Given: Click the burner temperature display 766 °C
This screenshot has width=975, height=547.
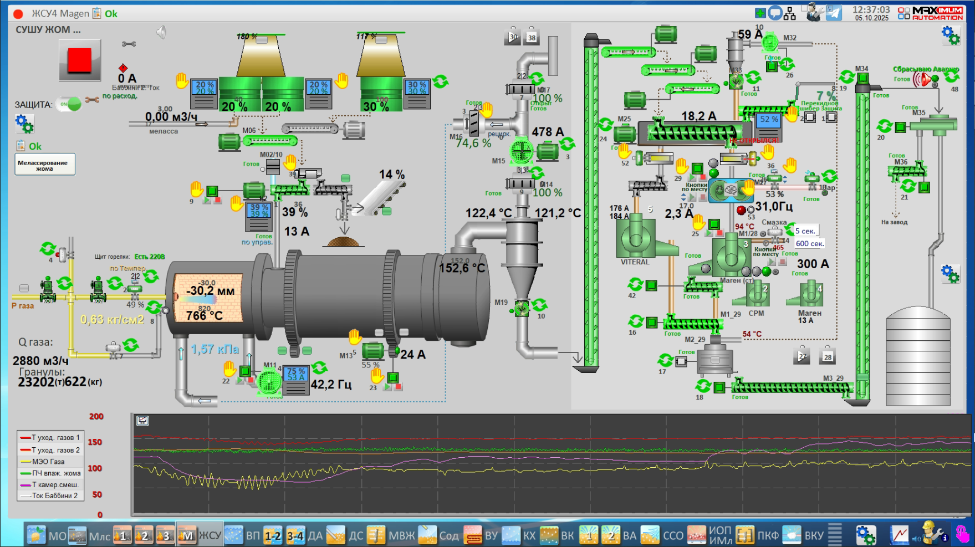Looking at the screenshot, I should point(205,316).
